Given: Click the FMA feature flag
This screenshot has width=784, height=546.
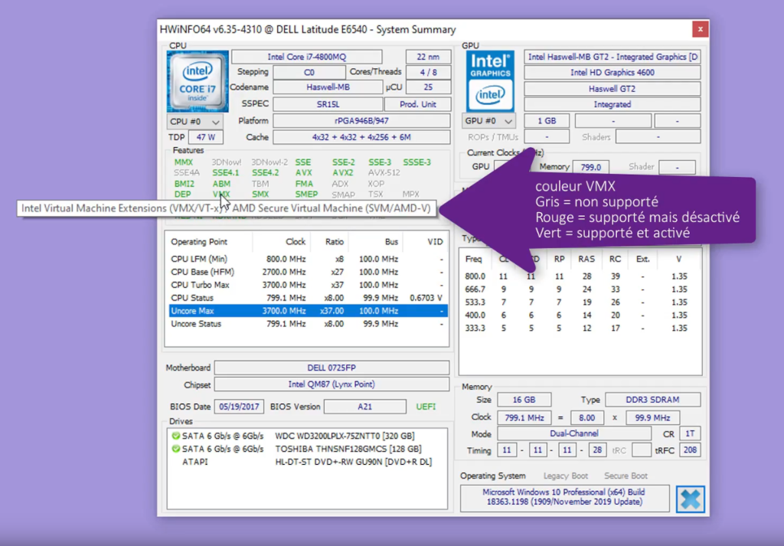Looking at the screenshot, I should pos(303,184).
